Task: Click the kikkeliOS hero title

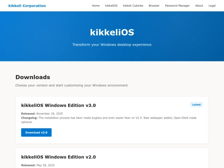Action: click(x=112, y=32)
